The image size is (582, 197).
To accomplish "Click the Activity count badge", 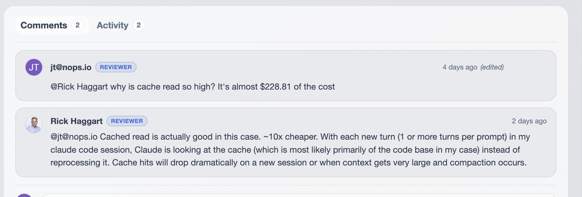I will pos(138,25).
